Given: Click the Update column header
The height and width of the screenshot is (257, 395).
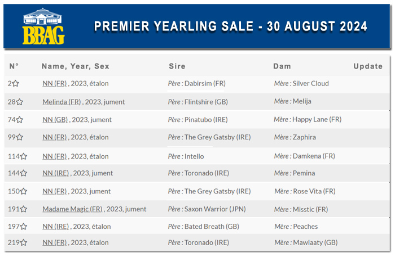Looking at the screenshot, I should click(x=368, y=66).
